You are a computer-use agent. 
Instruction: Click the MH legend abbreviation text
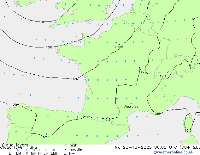pos(33,153)
